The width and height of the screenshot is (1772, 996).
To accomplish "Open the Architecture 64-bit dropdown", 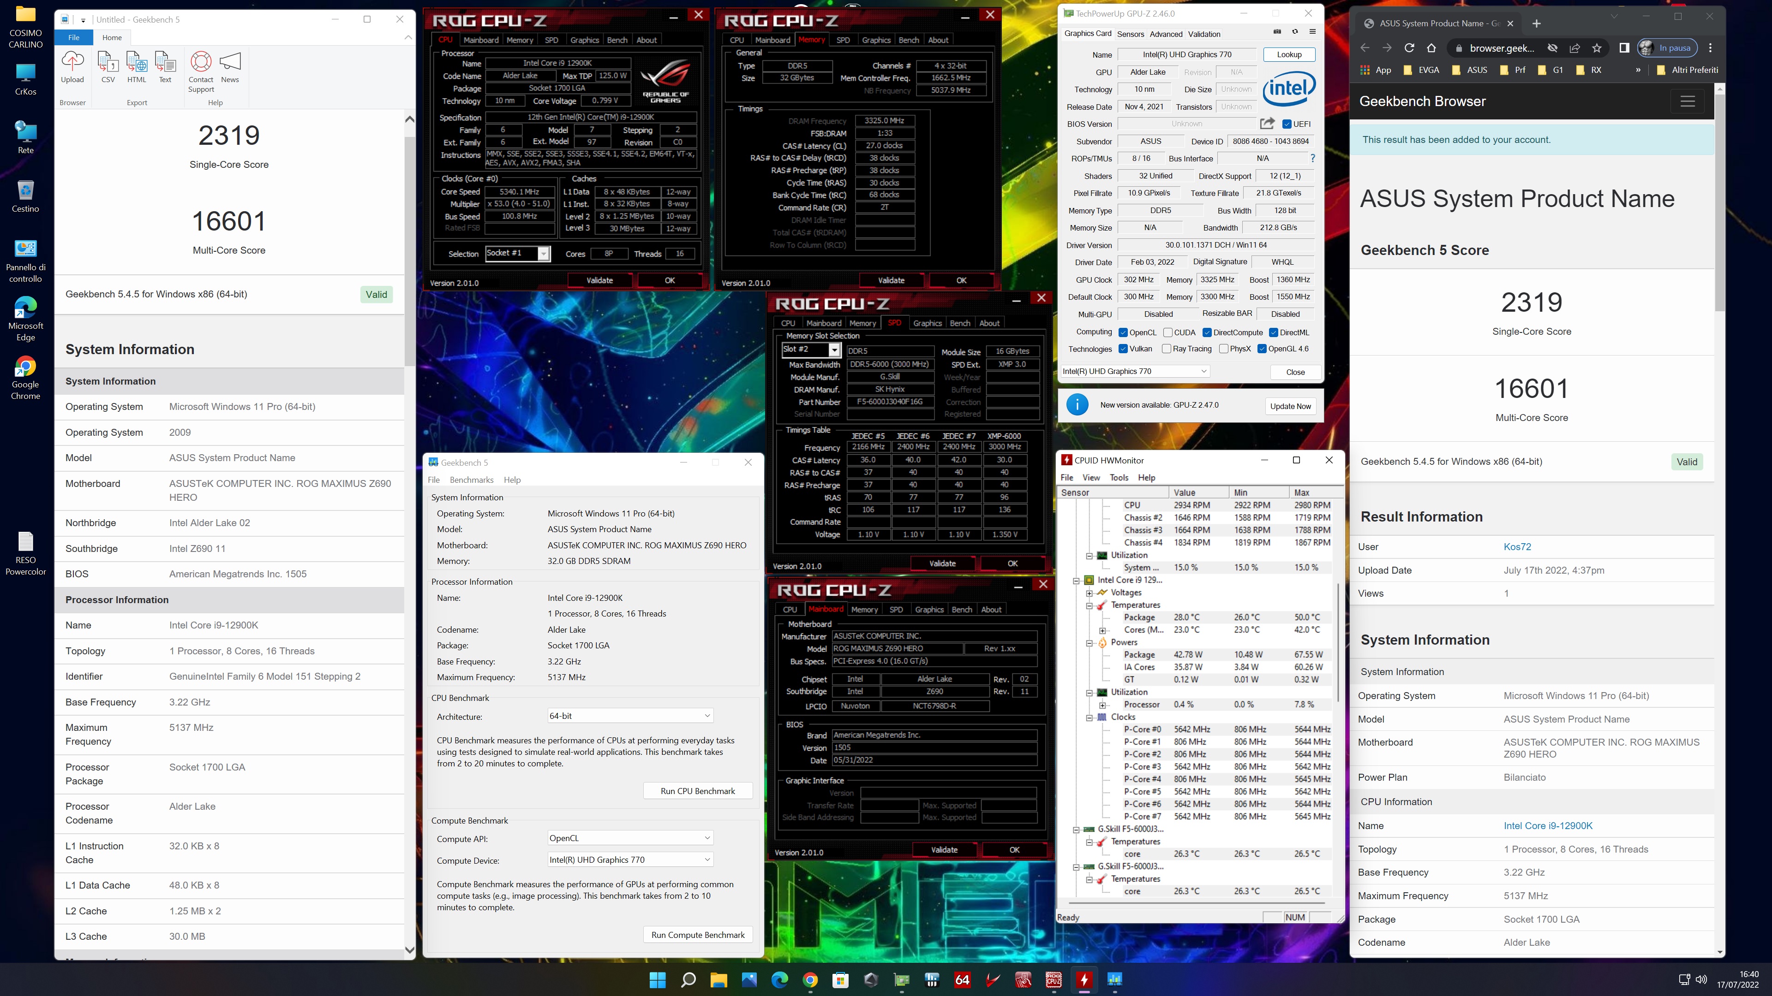I will coord(629,716).
